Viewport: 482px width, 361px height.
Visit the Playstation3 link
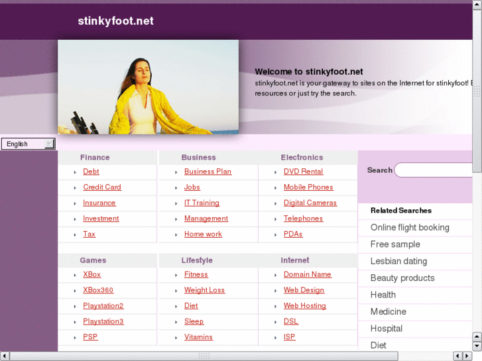103,321
